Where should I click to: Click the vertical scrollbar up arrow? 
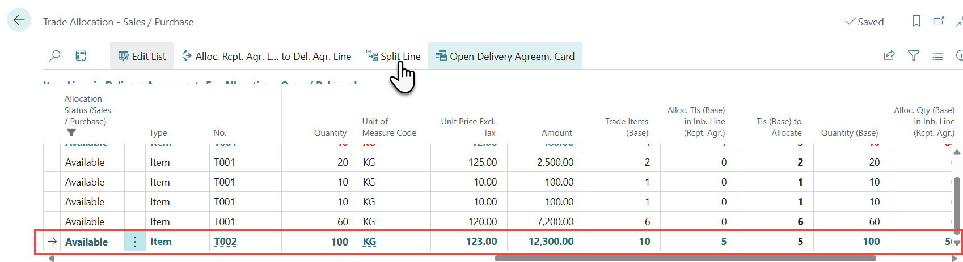tap(957, 153)
